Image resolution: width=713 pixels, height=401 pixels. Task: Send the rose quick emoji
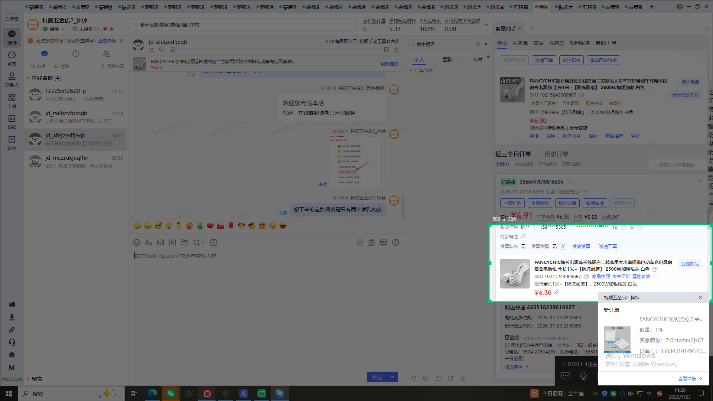click(x=231, y=226)
